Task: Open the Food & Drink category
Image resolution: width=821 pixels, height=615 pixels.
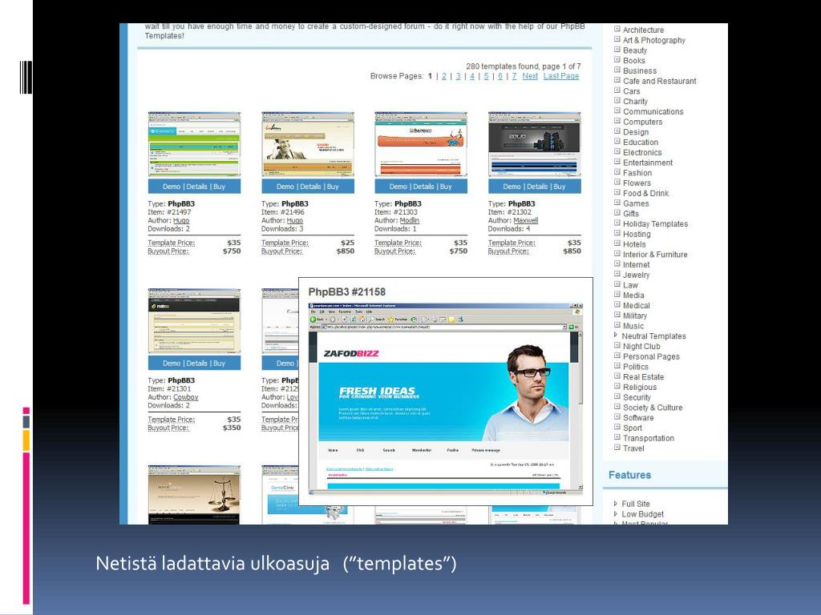Action: pyautogui.click(x=645, y=193)
